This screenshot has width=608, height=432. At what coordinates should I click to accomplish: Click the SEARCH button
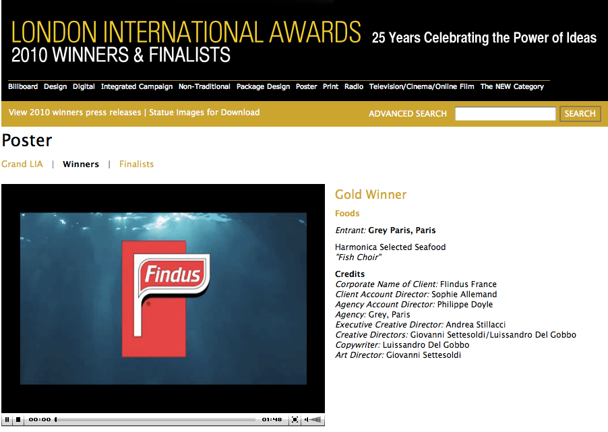[x=580, y=114]
